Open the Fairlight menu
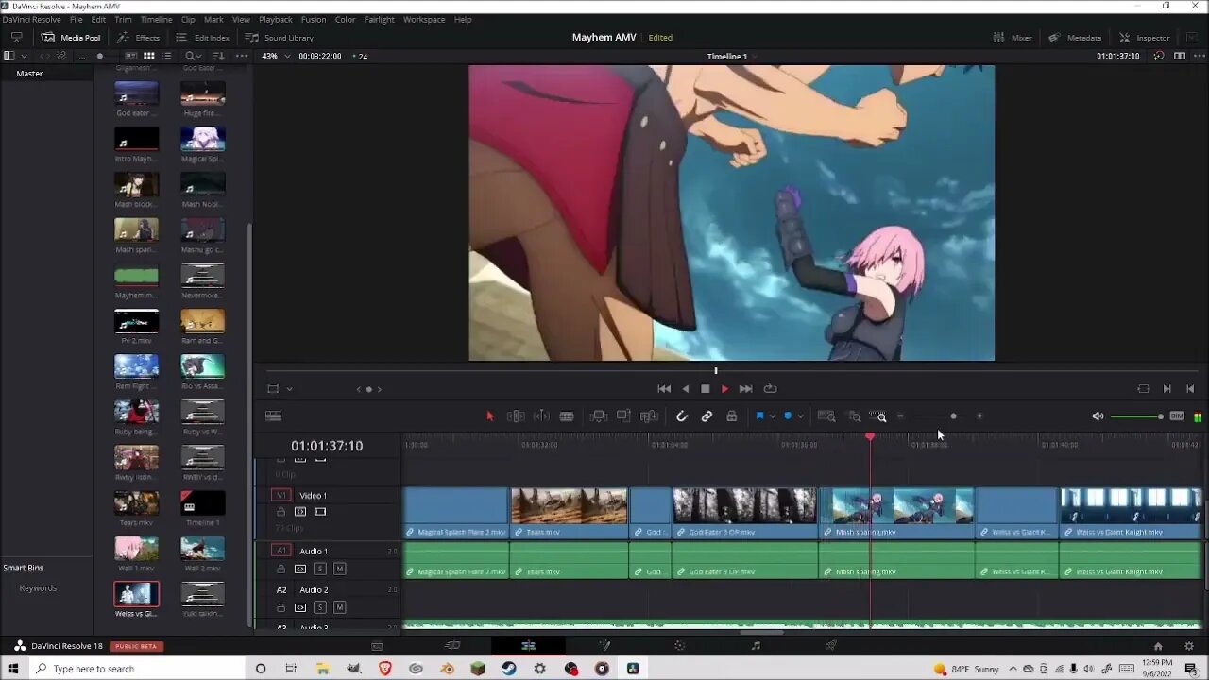Screen dimensions: 1209x680 [x=379, y=19]
